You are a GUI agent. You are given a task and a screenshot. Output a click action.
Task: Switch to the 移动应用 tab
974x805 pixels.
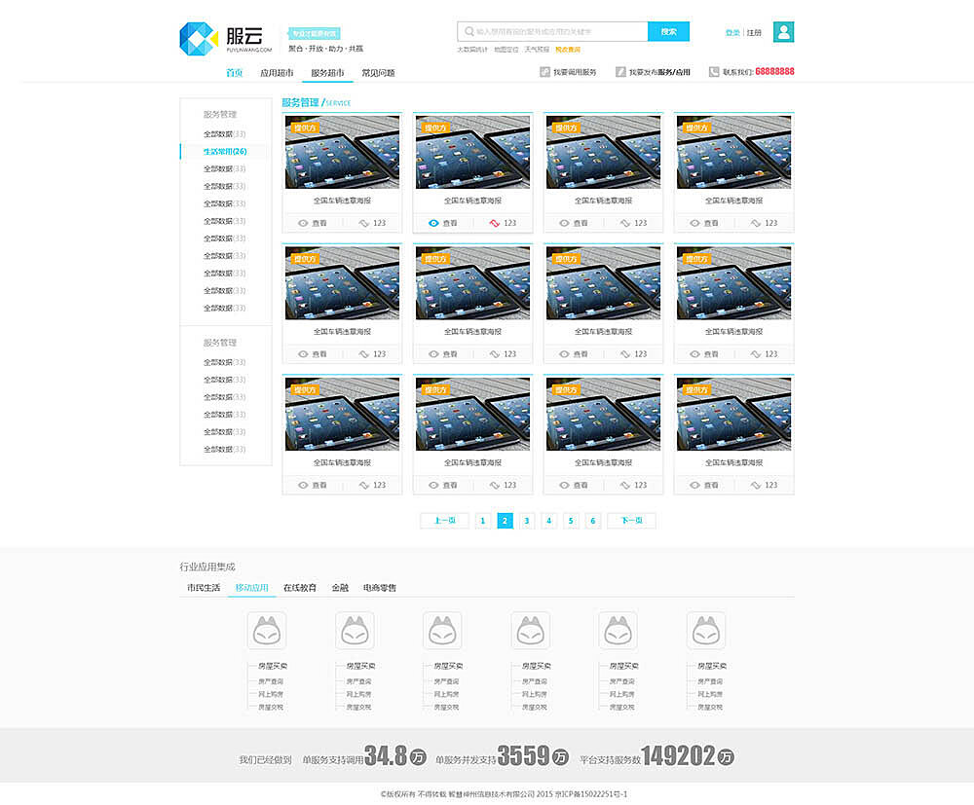[251, 588]
